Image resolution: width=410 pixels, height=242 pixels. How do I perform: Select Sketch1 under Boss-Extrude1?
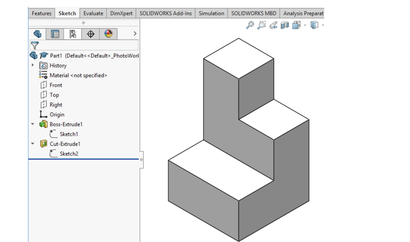point(64,134)
